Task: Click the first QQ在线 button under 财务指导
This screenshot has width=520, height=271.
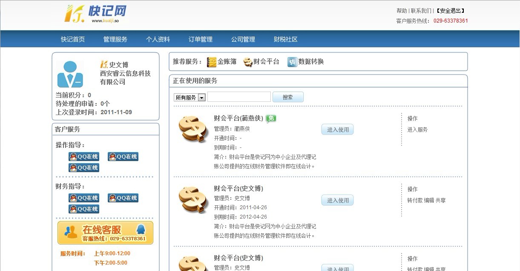Action: pyautogui.click(x=84, y=198)
